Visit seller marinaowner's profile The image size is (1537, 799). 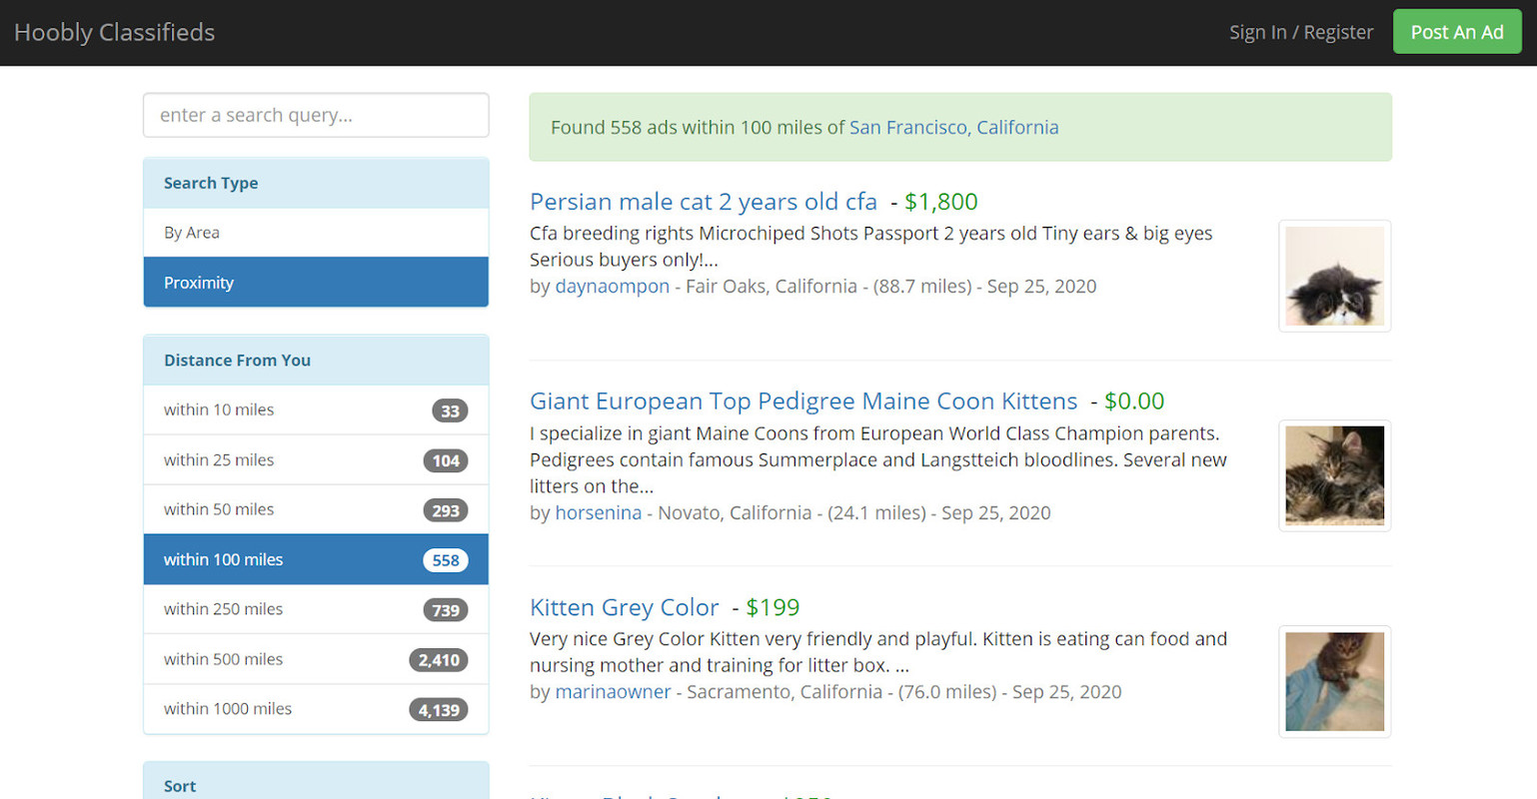coord(614,691)
